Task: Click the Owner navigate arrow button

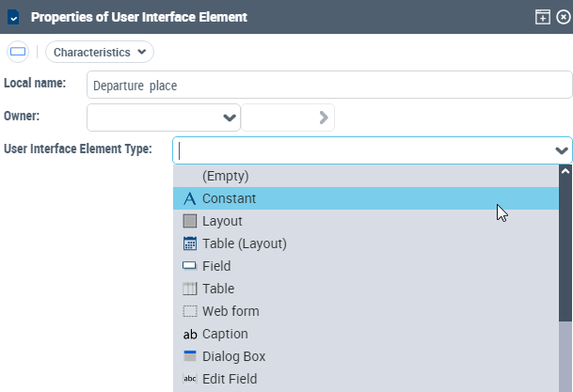Action: coord(323,118)
